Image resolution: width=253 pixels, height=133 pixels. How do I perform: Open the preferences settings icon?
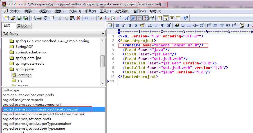(152, 18)
